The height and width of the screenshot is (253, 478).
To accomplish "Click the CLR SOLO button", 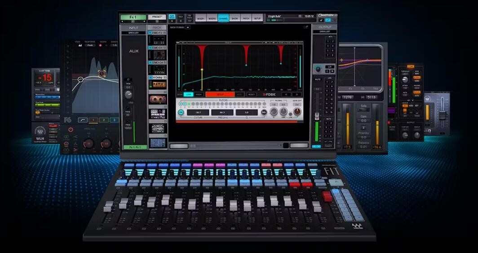I will 172,17.
